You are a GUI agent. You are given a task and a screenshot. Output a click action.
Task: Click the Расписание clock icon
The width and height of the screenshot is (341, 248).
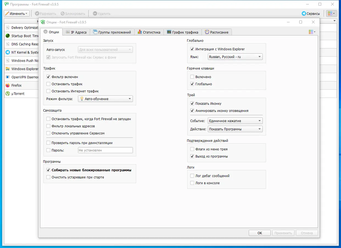click(207, 32)
